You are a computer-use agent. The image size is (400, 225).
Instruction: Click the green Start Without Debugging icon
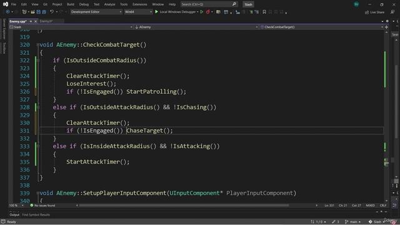click(x=201, y=12)
